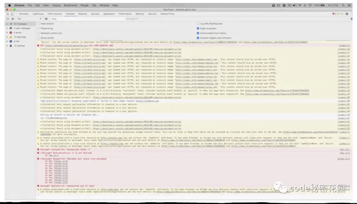
Task: Open the Security tab
Action: 152,14
